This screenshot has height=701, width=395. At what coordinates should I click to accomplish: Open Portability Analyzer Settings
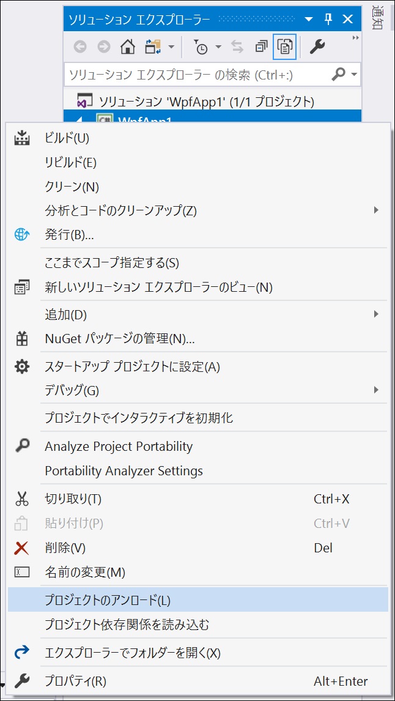point(197,470)
